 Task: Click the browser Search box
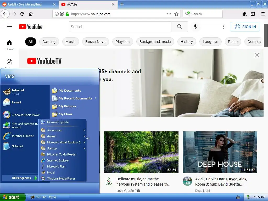pyautogui.click(x=203, y=14)
